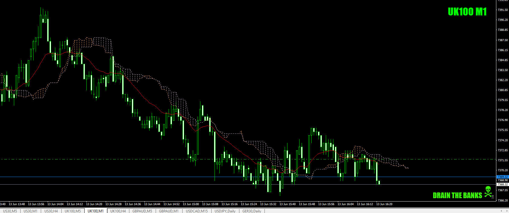
Task: Click the tab strip scroll-left arrow
Action: pos(501,211)
